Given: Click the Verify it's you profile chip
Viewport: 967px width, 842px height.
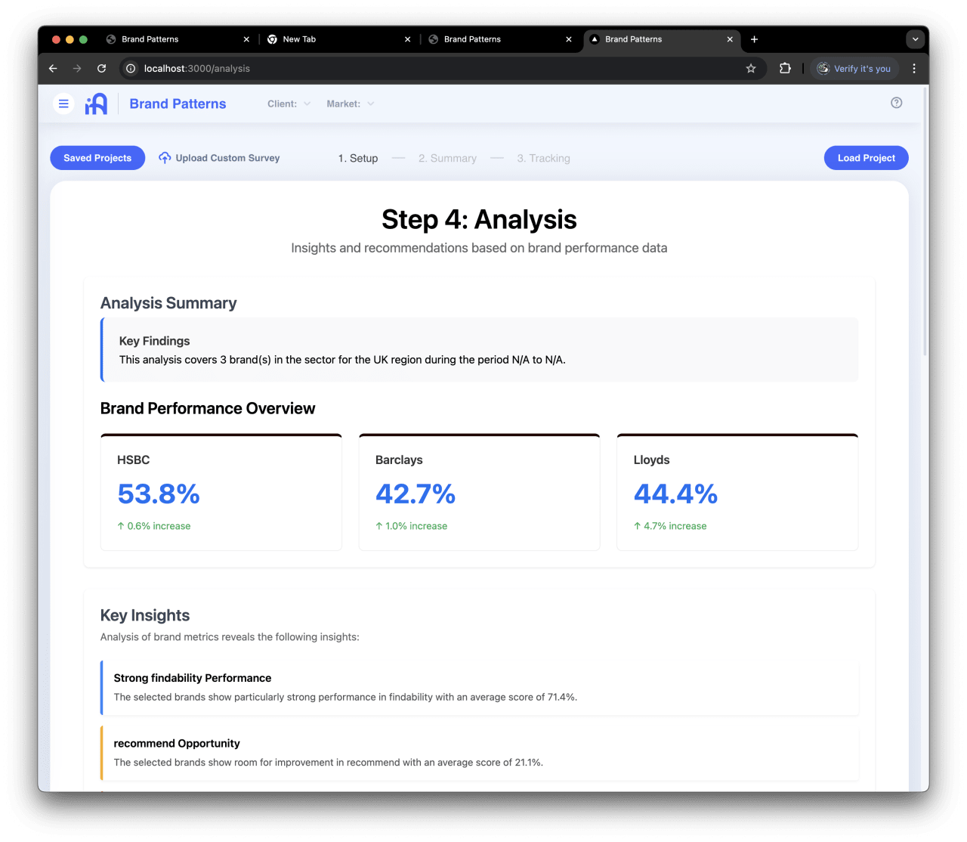Looking at the screenshot, I should 854,68.
